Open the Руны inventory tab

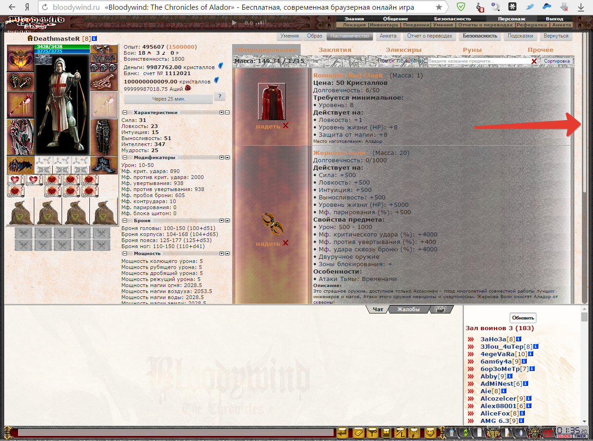coord(472,50)
